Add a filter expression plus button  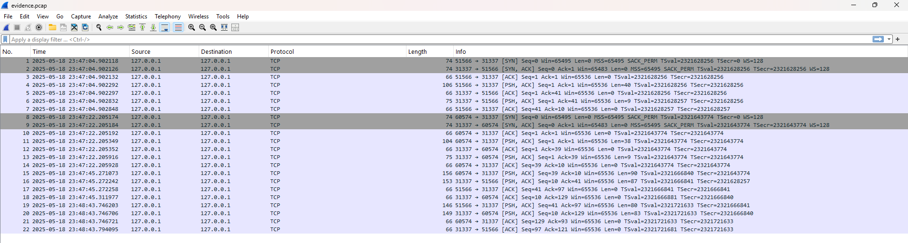898,39
